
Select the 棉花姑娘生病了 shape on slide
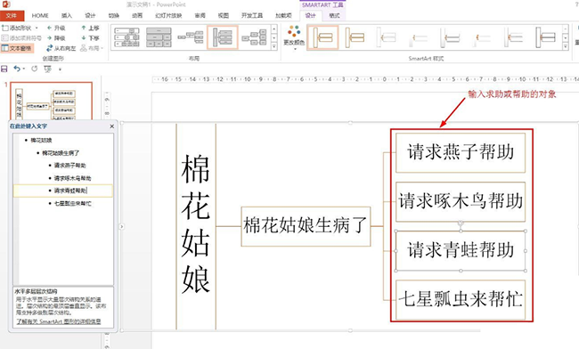pyautogui.click(x=306, y=226)
